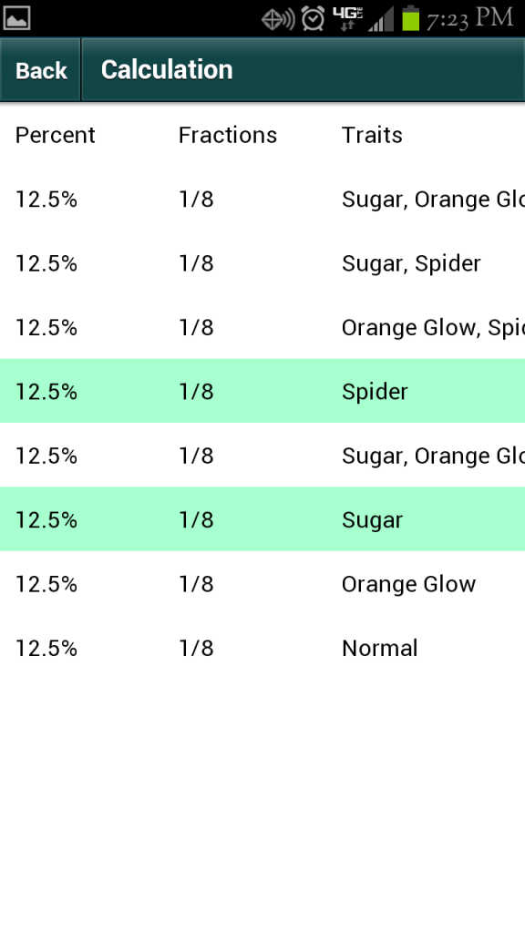525x933 pixels.
Task: Select the Orange Glow only row
Action: point(262,584)
